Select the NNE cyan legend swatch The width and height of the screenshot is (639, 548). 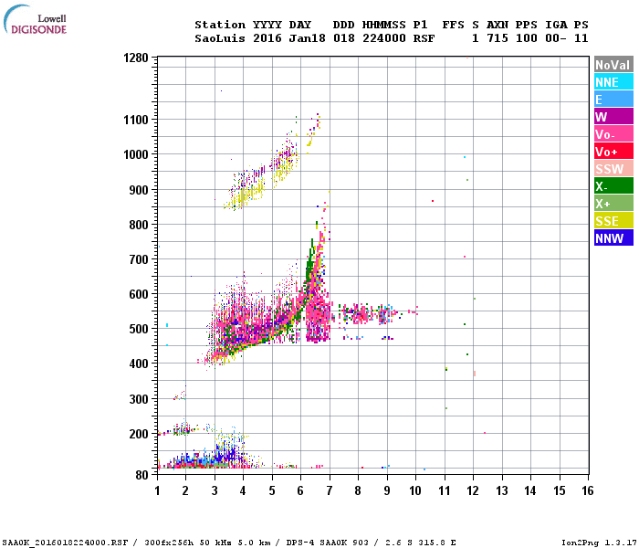point(613,82)
